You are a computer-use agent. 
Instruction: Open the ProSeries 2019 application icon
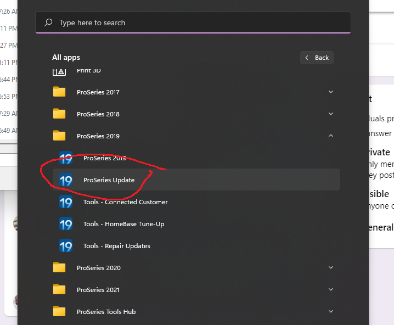66,158
